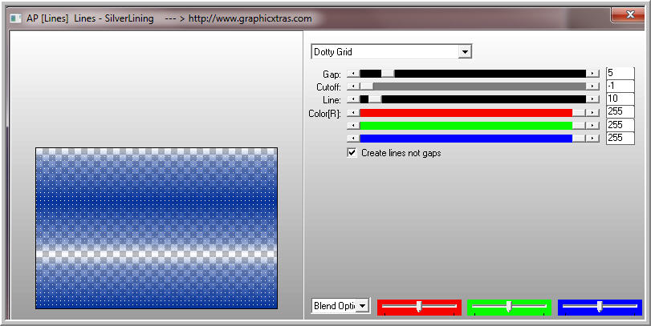Click the Cutoff value field showing -1

(620, 87)
